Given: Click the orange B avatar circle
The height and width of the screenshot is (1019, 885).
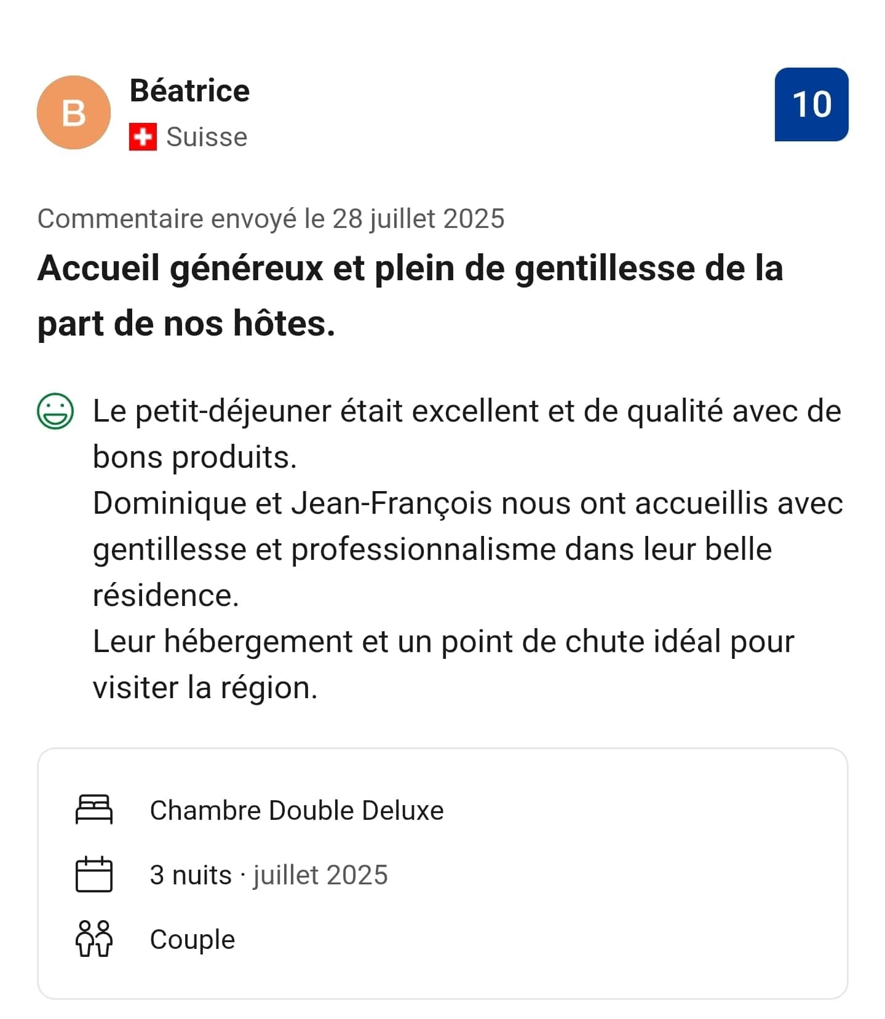Looking at the screenshot, I should [74, 112].
